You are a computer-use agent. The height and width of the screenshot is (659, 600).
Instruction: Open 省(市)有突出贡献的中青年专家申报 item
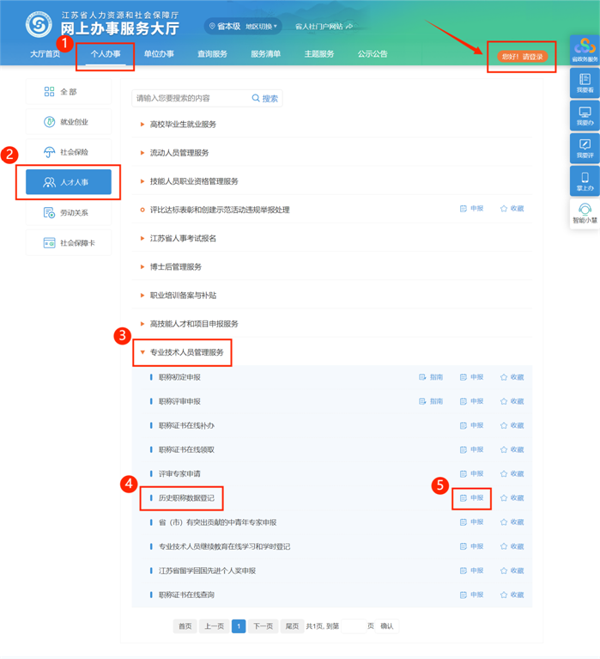point(217,522)
